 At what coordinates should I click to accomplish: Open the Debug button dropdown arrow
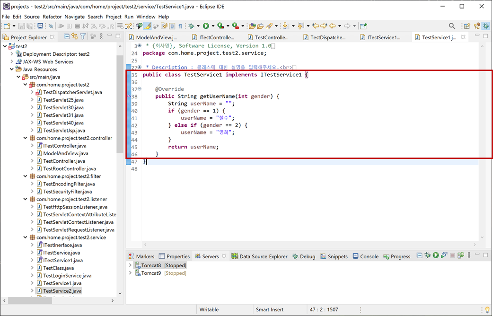click(x=198, y=26)
